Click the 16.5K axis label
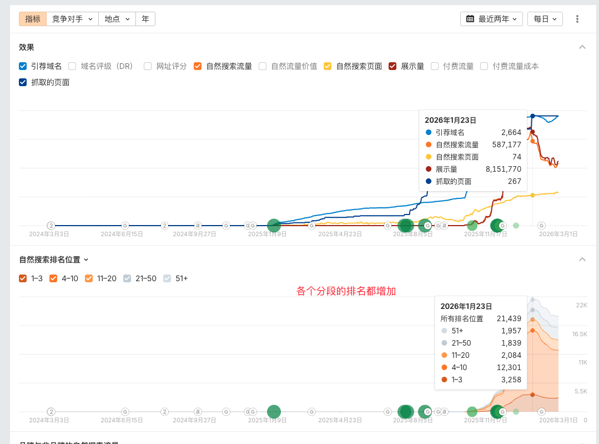This screenshot has height=444, width=599. 580,334
